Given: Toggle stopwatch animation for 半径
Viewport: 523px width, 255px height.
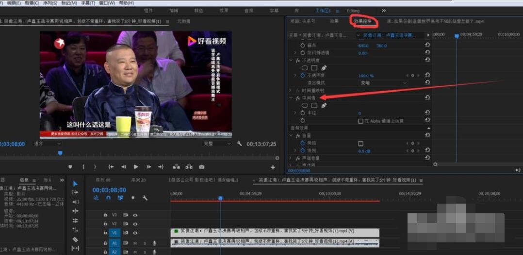Looking at the screenshot, I should (303, 113).
